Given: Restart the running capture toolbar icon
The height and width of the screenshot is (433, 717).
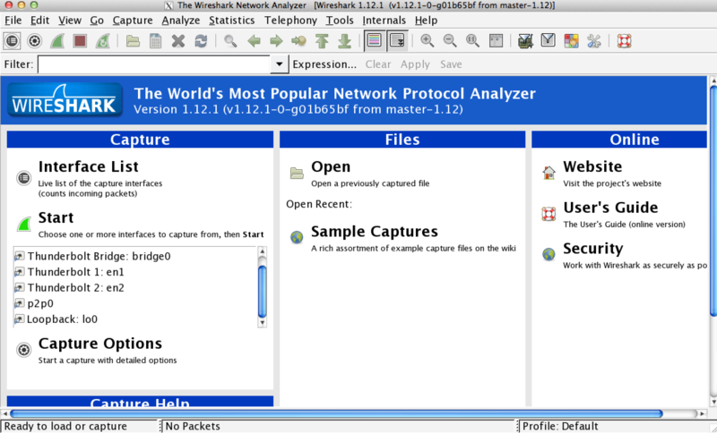Looking at the screenshot, I should 103,41.
